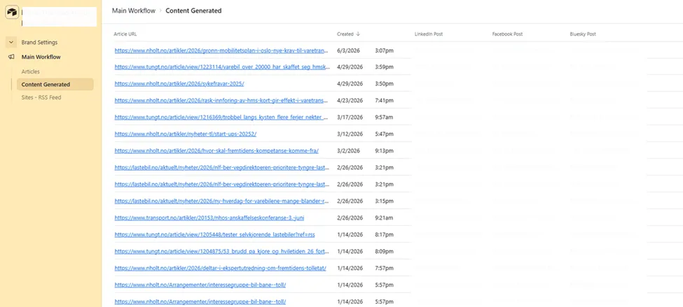Select Main Workflow in the sidebar

tap(41, 57)
